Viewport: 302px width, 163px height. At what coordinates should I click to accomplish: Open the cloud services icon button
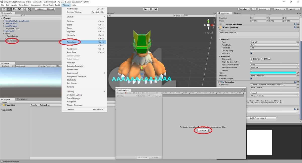254,9
